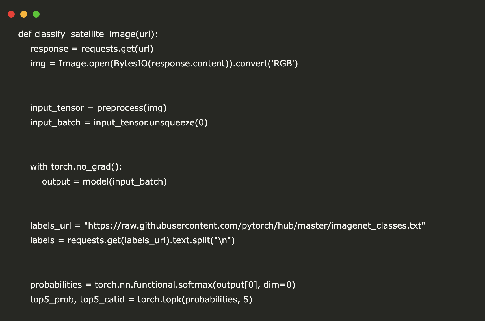Click the imagenet_classes.txt URL string
The width and height of the screenshot is (485, 321).
[254, 226]
